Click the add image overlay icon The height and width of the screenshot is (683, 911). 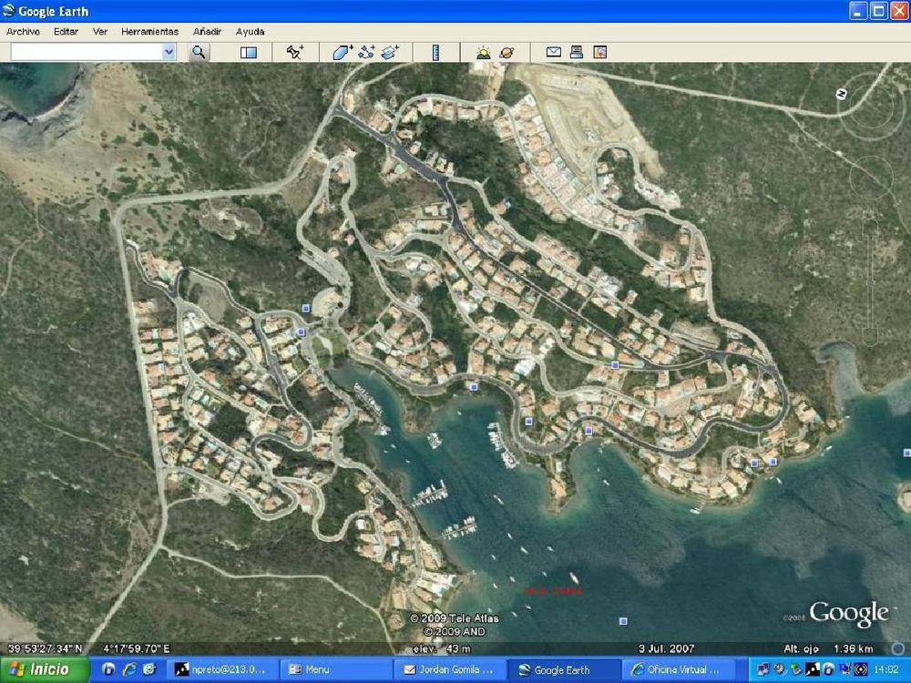[391, 53]
